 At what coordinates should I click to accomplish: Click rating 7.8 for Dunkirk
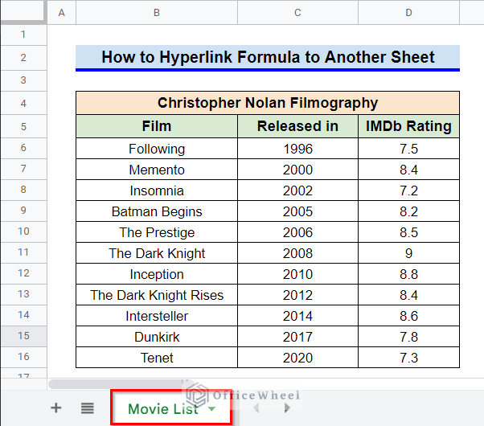(408, 337)
